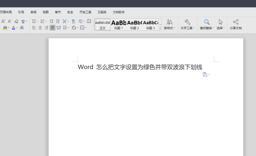Expand the numbering style dropdown
The width and height of the screenshot is (256, 156).
click(x=46, y=21)
